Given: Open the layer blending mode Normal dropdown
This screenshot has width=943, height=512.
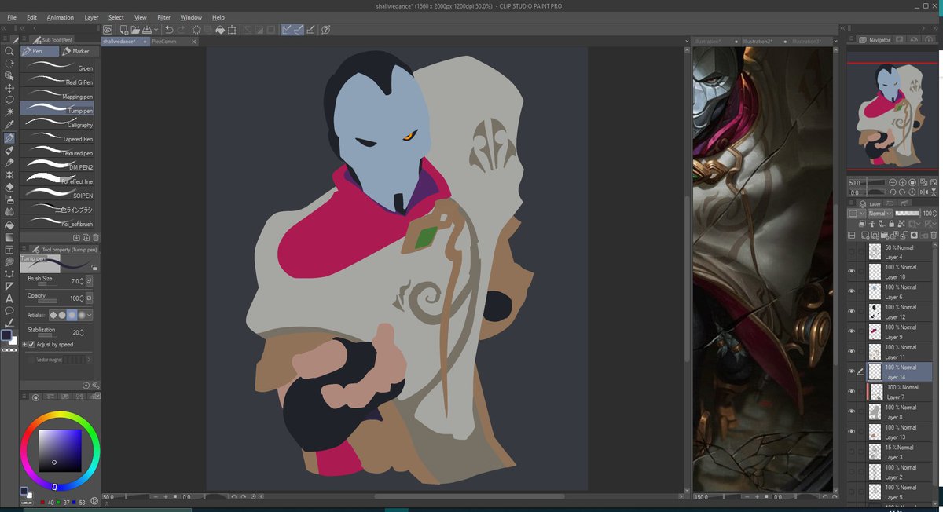Looking at the screenshot, I should pos(880,214).
